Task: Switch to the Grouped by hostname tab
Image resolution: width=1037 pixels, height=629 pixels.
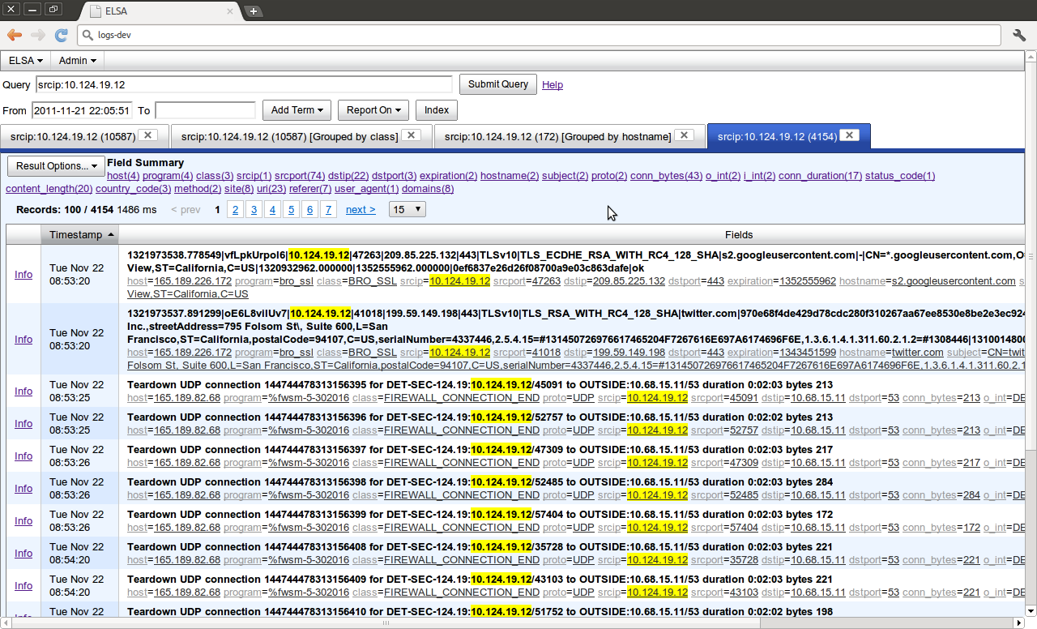Action: click(x=568, y=136)
